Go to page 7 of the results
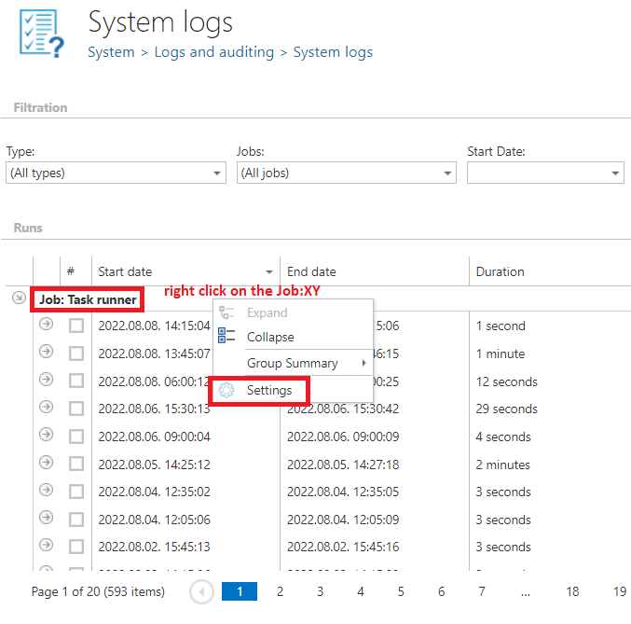This screenshot has width=631, height=624. pos(482,591)
